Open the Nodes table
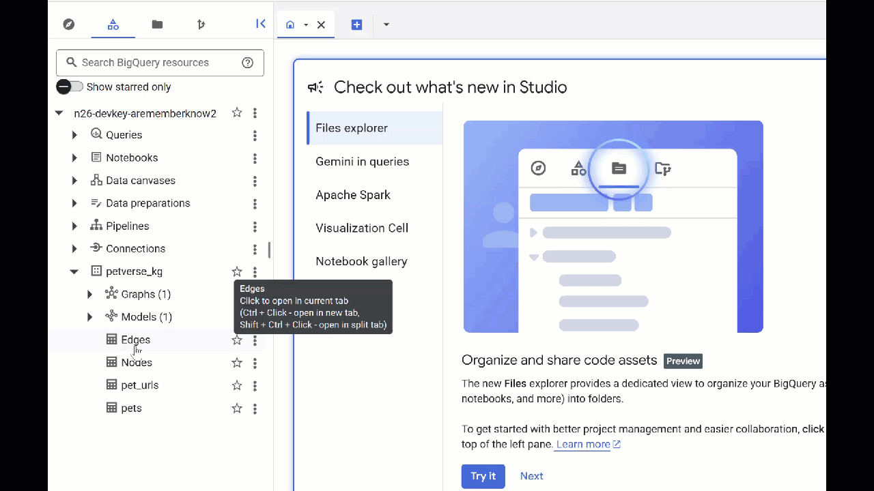This screenshot has height=491, width=874. (x=137, y=362)
